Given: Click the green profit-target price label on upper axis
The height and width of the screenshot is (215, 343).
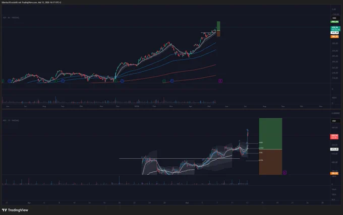Looking at the screenshot, I should [334, 22].
